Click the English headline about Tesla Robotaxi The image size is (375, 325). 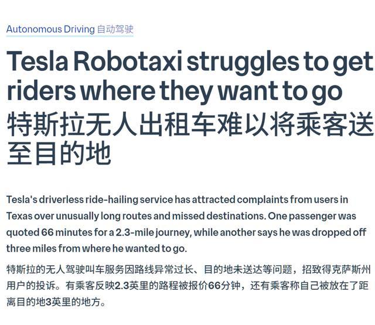pos(190,77)
